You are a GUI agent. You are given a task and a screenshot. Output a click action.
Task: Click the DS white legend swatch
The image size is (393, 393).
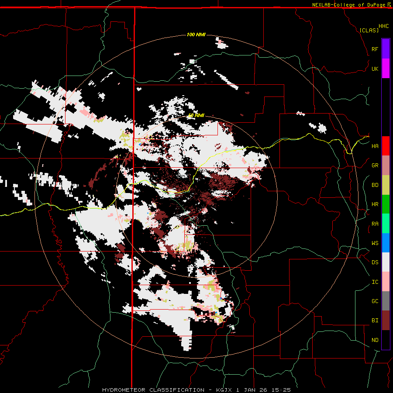pos(386,262)
